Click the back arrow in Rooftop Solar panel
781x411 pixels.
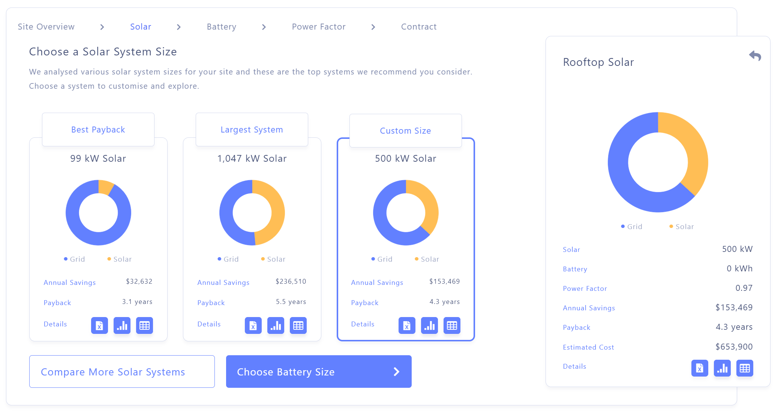pos(755,56)
